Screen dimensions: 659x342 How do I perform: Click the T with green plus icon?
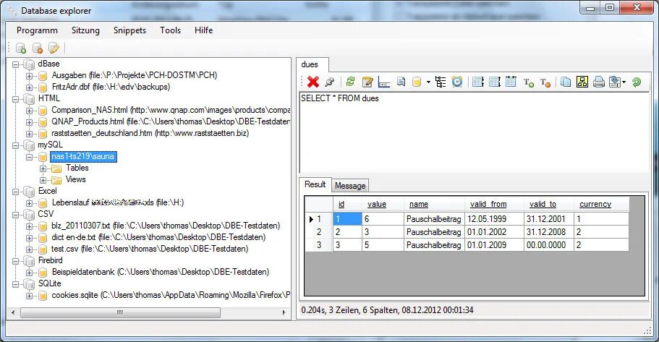tap(529, 82)
